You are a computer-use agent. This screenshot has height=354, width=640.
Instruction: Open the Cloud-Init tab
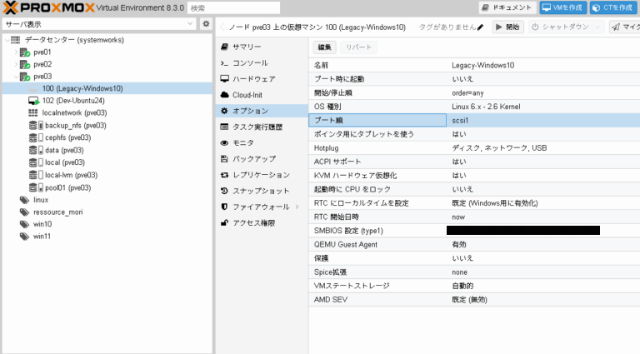[262, 95]
